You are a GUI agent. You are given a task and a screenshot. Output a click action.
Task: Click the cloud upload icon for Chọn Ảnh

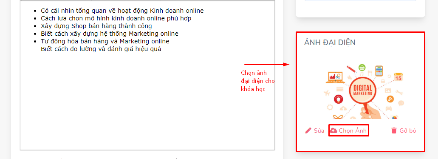[x=333, y=131]
